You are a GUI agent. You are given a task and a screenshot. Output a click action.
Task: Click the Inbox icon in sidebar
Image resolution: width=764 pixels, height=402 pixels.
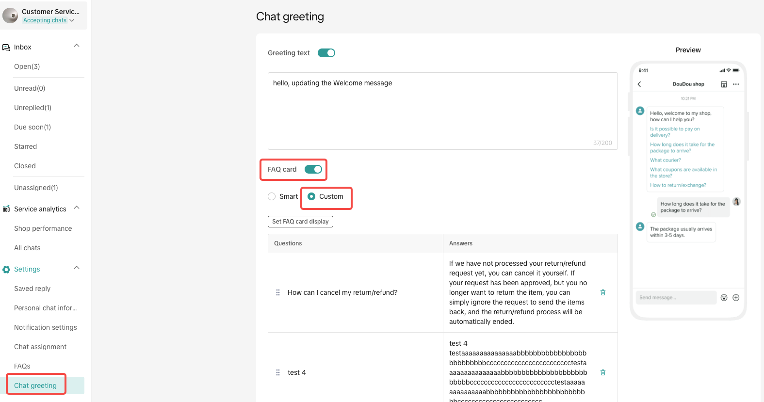(x=6, y=48)
